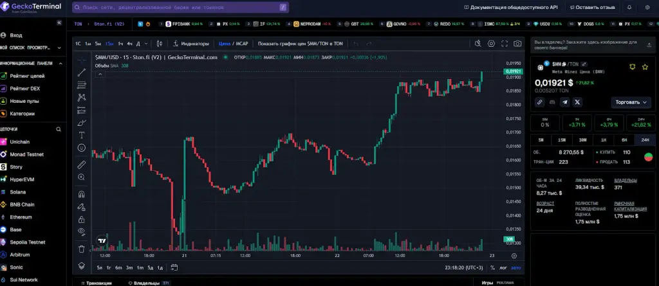Open the emoji icons tool

pos(82,148)
